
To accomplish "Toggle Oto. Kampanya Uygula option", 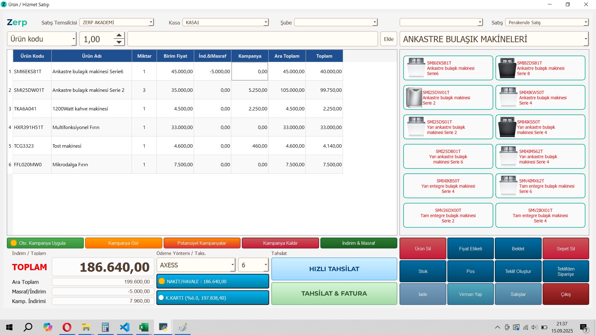I will click(14, 243).
